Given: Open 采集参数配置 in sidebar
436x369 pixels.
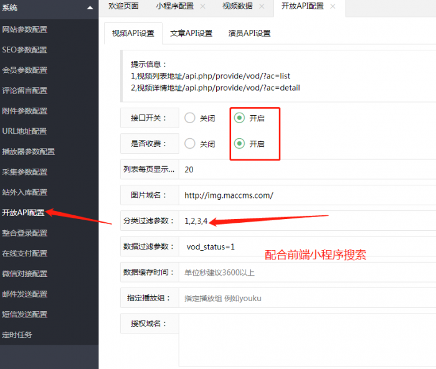Looking at the screenshot, I should [24, 172].
